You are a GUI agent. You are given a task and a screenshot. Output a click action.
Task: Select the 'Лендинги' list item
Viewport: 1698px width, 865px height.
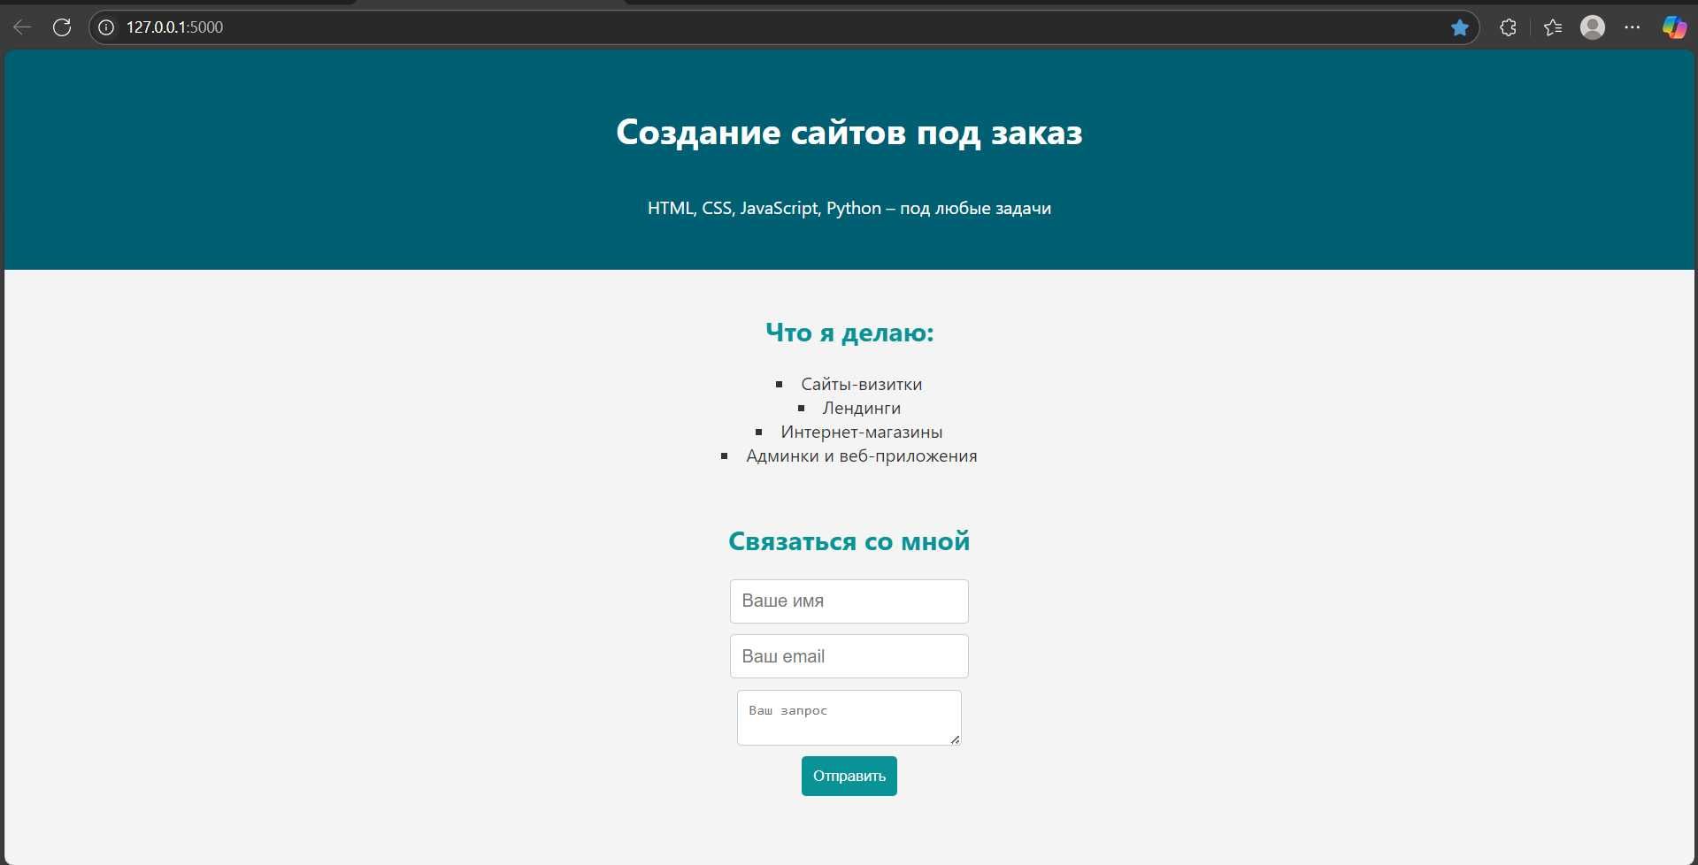coord(861,408)
